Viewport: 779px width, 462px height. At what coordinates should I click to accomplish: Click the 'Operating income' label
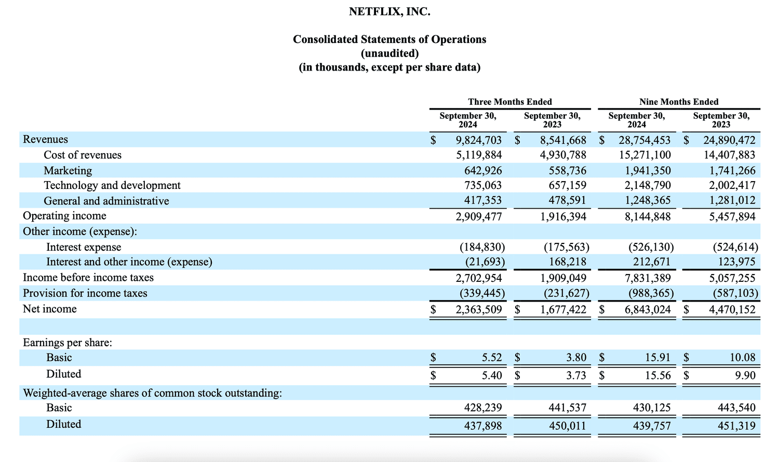tap(64, 216)
